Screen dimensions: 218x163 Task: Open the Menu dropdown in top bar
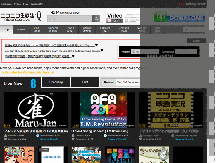[202, 4]
